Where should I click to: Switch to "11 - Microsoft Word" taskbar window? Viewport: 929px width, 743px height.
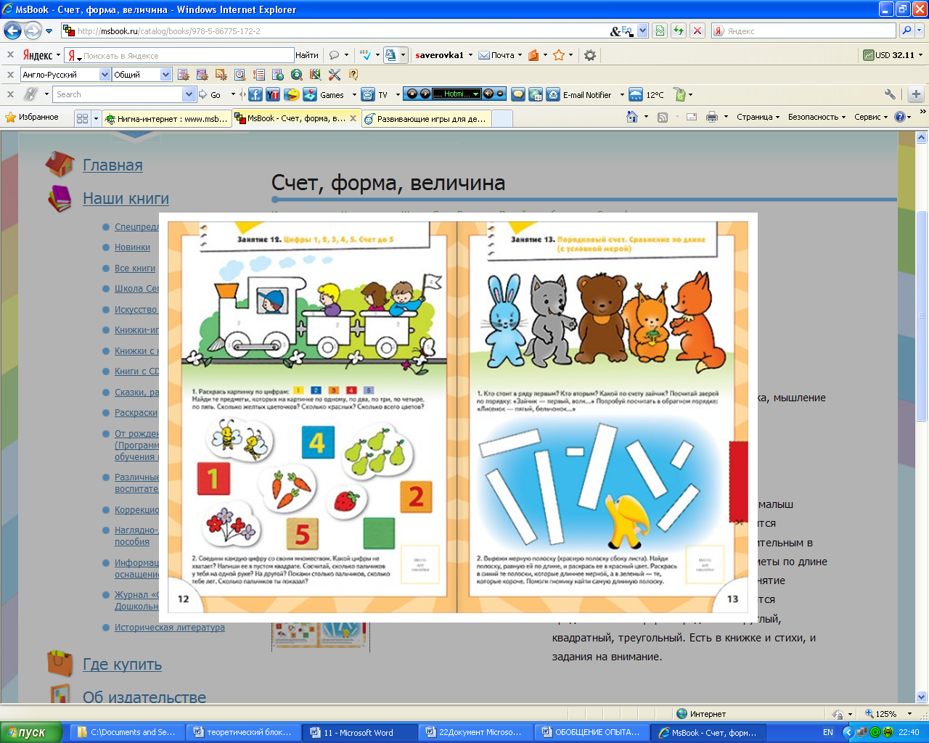(x=359, y=732)
